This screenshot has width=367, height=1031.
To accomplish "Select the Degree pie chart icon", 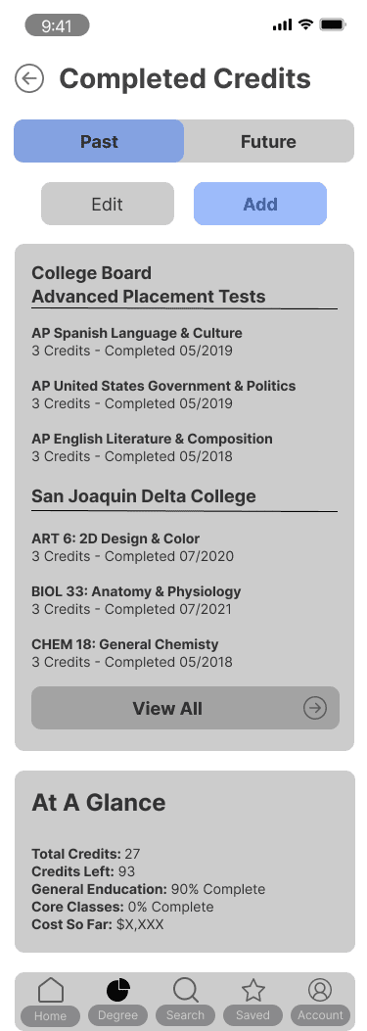I will click(117, 990).
